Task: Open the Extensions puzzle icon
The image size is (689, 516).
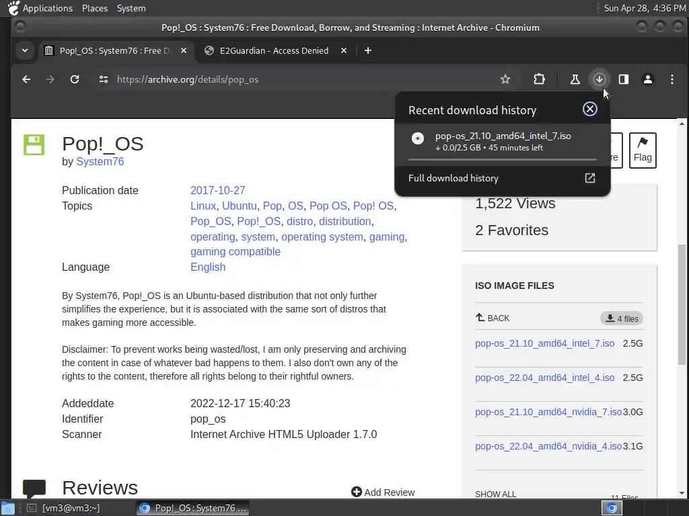Action: [539, 79]
